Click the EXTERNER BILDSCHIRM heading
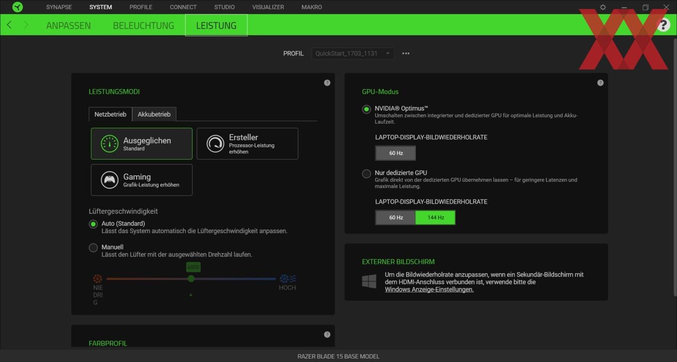The width and height of the screenshot is (677, 362). click(398, 262)
